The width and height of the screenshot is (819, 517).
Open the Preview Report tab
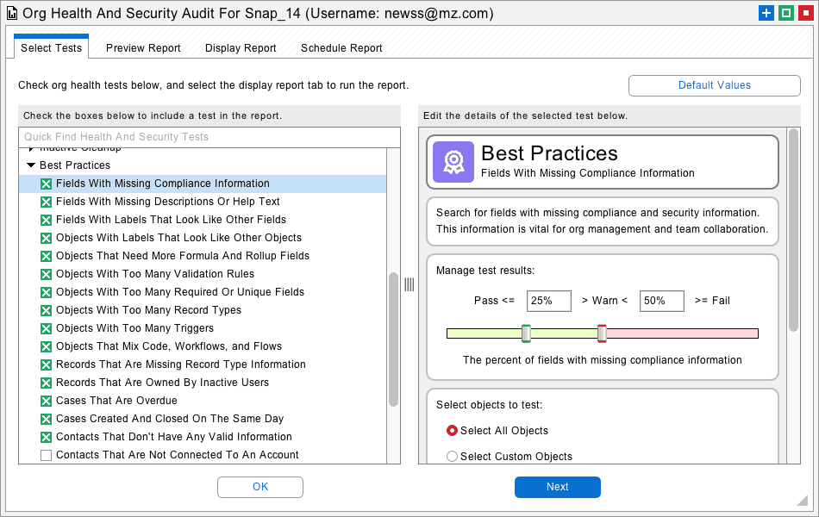143,48
